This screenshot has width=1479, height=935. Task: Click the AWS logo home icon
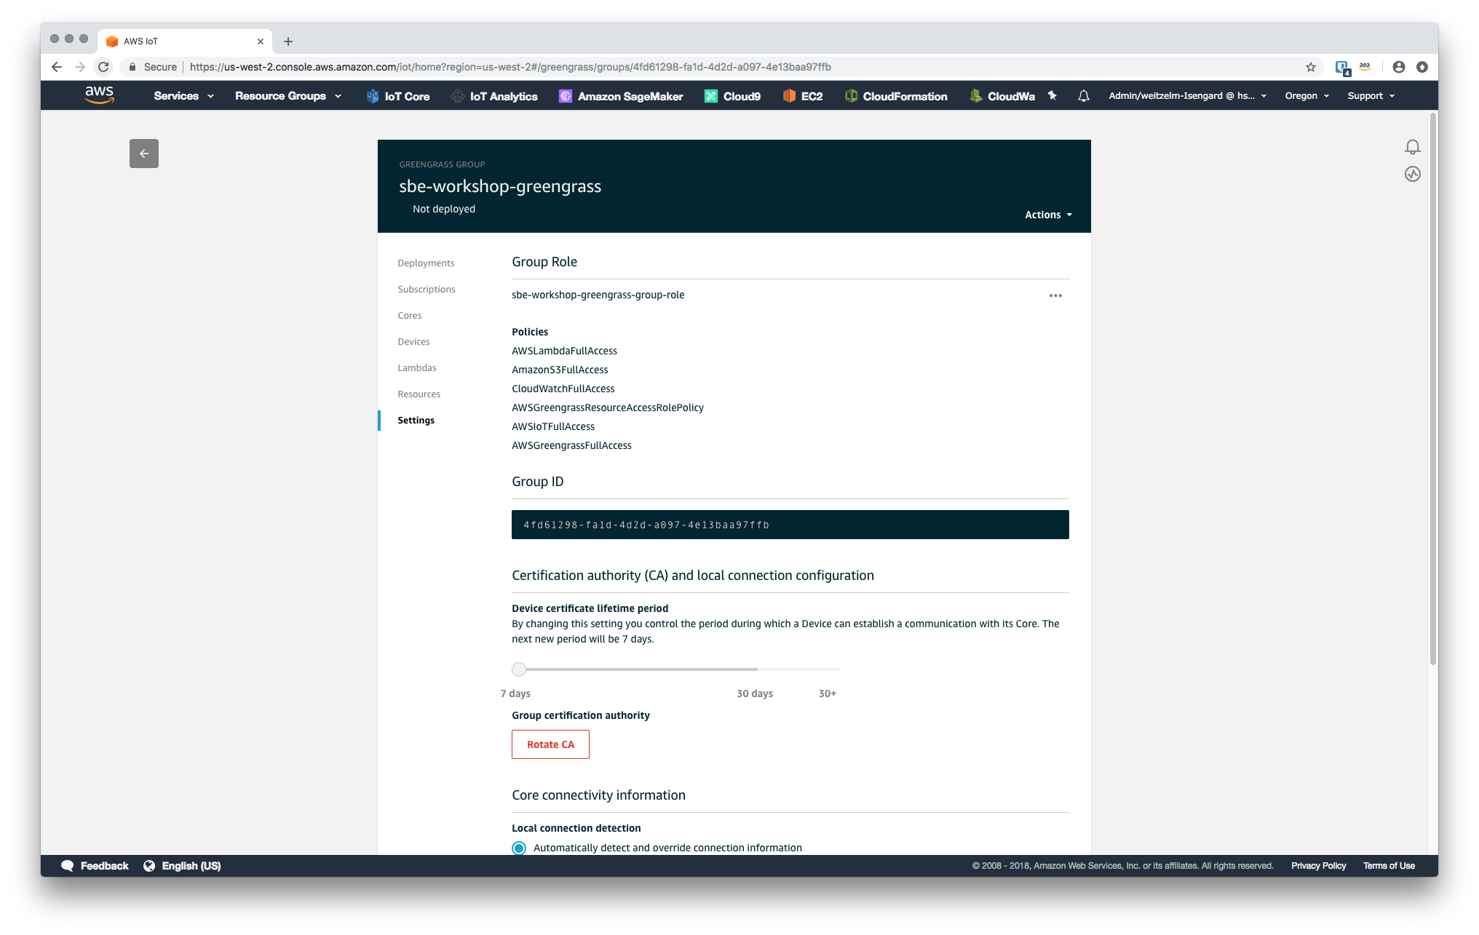(x=99, y=95)
